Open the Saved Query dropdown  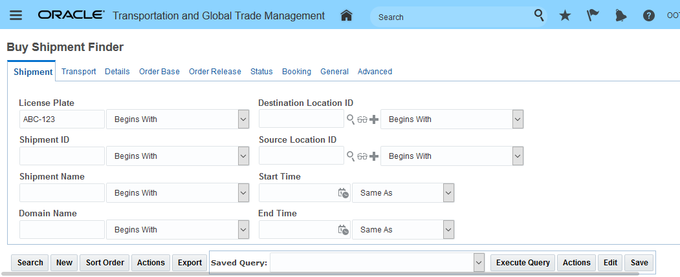[x=479, y=263]
